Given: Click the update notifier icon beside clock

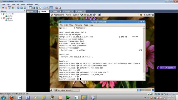Looking at the screenshot, I should (141, 15).
